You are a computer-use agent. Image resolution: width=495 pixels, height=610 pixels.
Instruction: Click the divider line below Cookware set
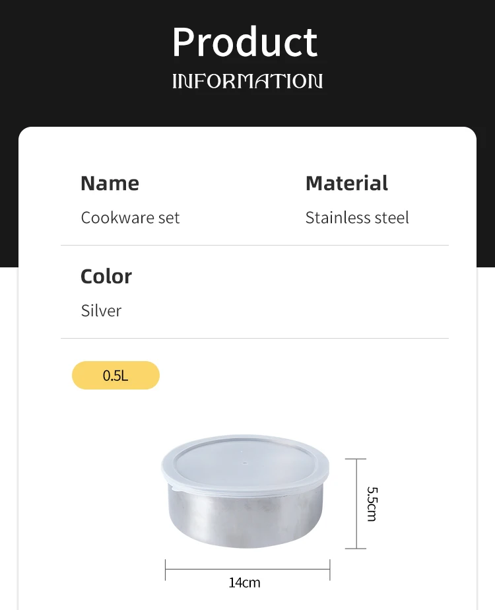254,246
